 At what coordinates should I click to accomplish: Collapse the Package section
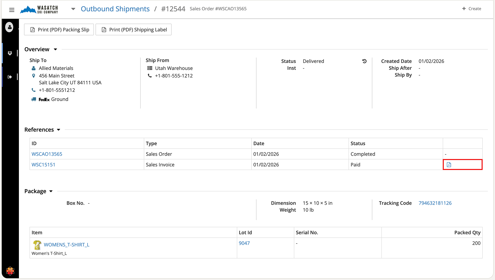pos(51,191)
